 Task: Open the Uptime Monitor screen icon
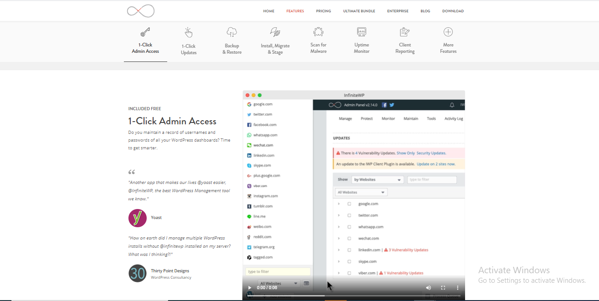[x=362, y=32]
